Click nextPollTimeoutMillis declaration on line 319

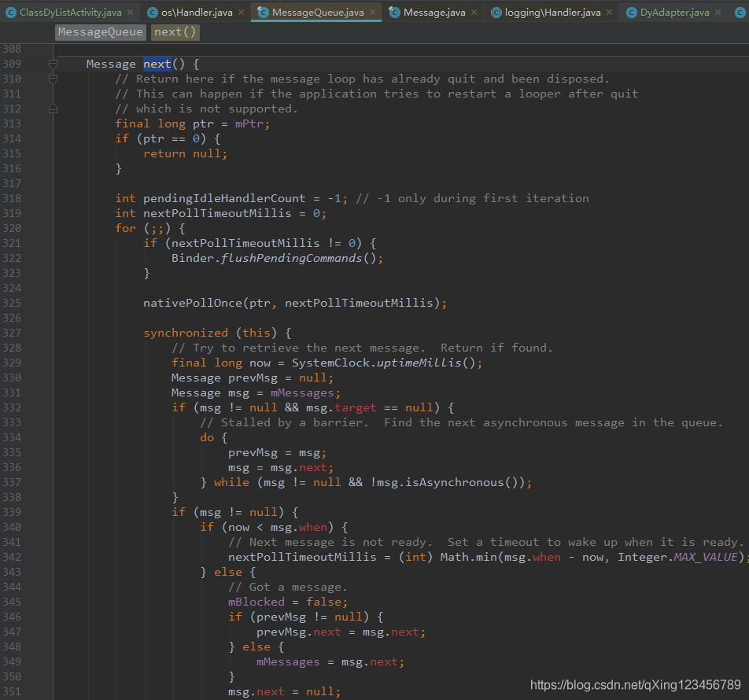(217, 213)
